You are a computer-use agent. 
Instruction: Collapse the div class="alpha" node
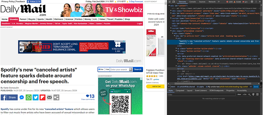click(x=173, y=34)
